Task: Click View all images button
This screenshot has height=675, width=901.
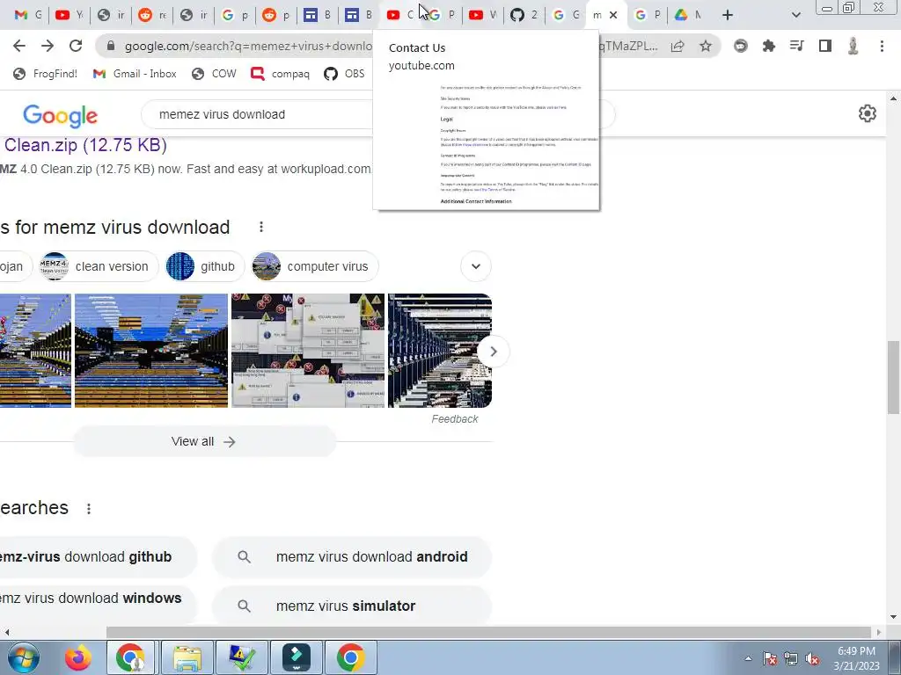Action: click(x=204, y=441)
